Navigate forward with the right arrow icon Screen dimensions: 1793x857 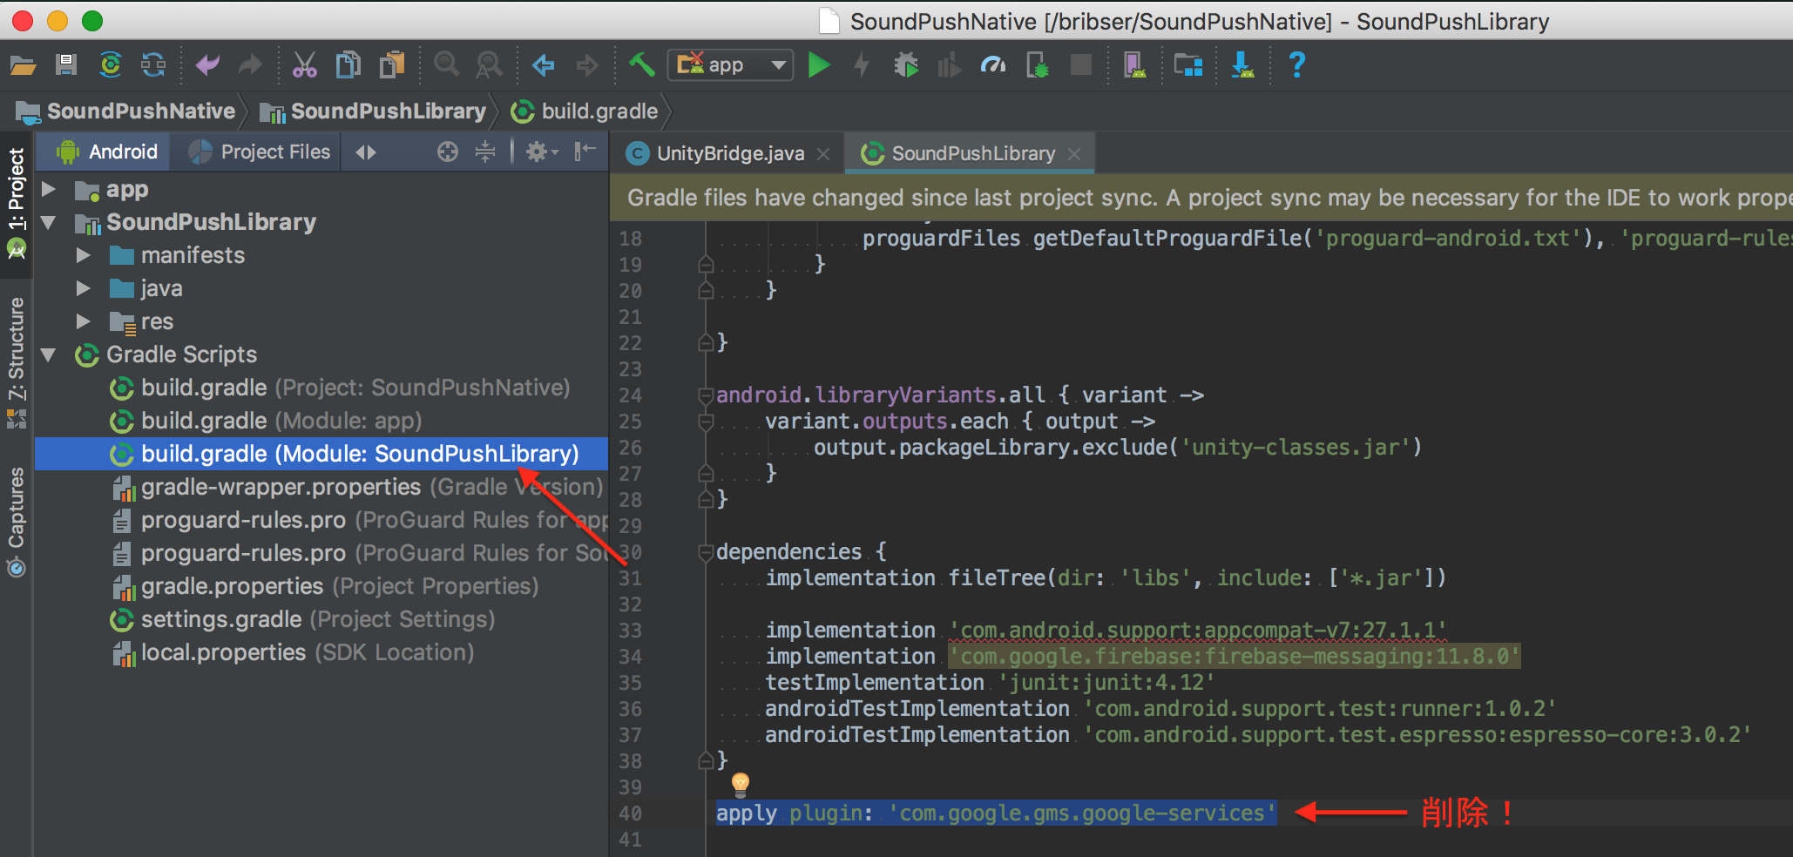587,65
